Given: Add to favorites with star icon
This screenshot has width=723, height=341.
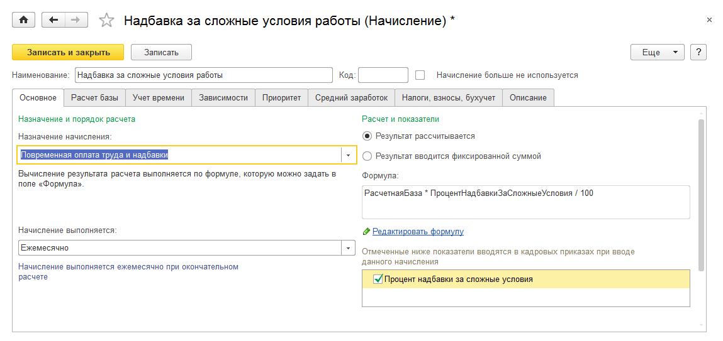Looking at the screenshot, I should coord(106,21).
